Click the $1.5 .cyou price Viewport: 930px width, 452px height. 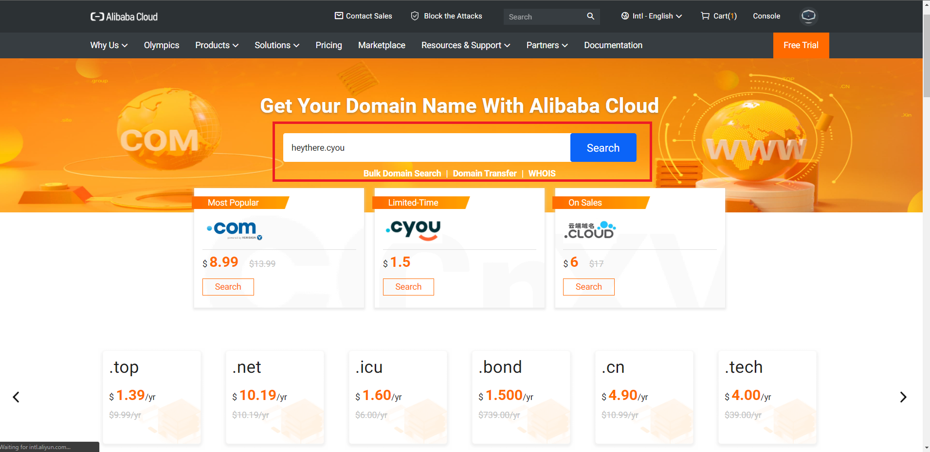[x=397, y=262]
